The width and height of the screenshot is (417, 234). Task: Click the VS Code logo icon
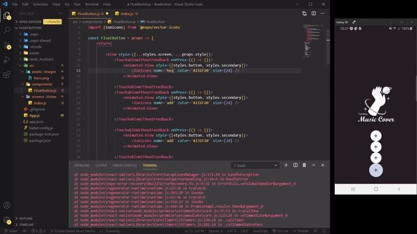click(5, 5)
